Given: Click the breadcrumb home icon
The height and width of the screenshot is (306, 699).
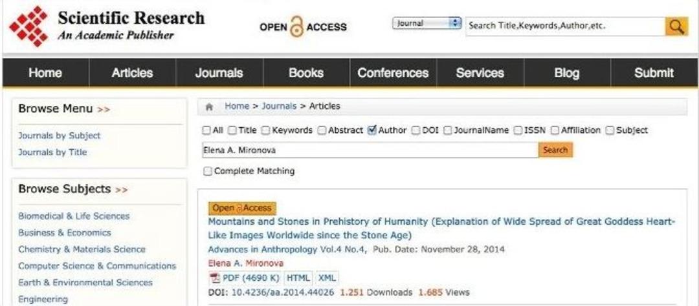Looking at the screenshot, I should click(209, 107).
